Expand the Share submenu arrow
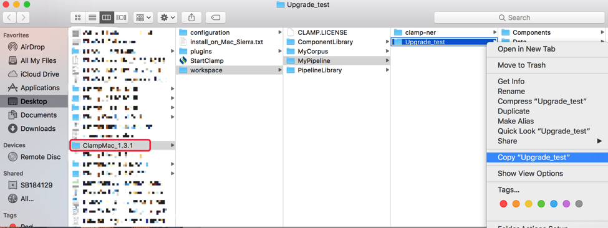The height and width of the screenshot is (228, 608). [x=599, y=141]
